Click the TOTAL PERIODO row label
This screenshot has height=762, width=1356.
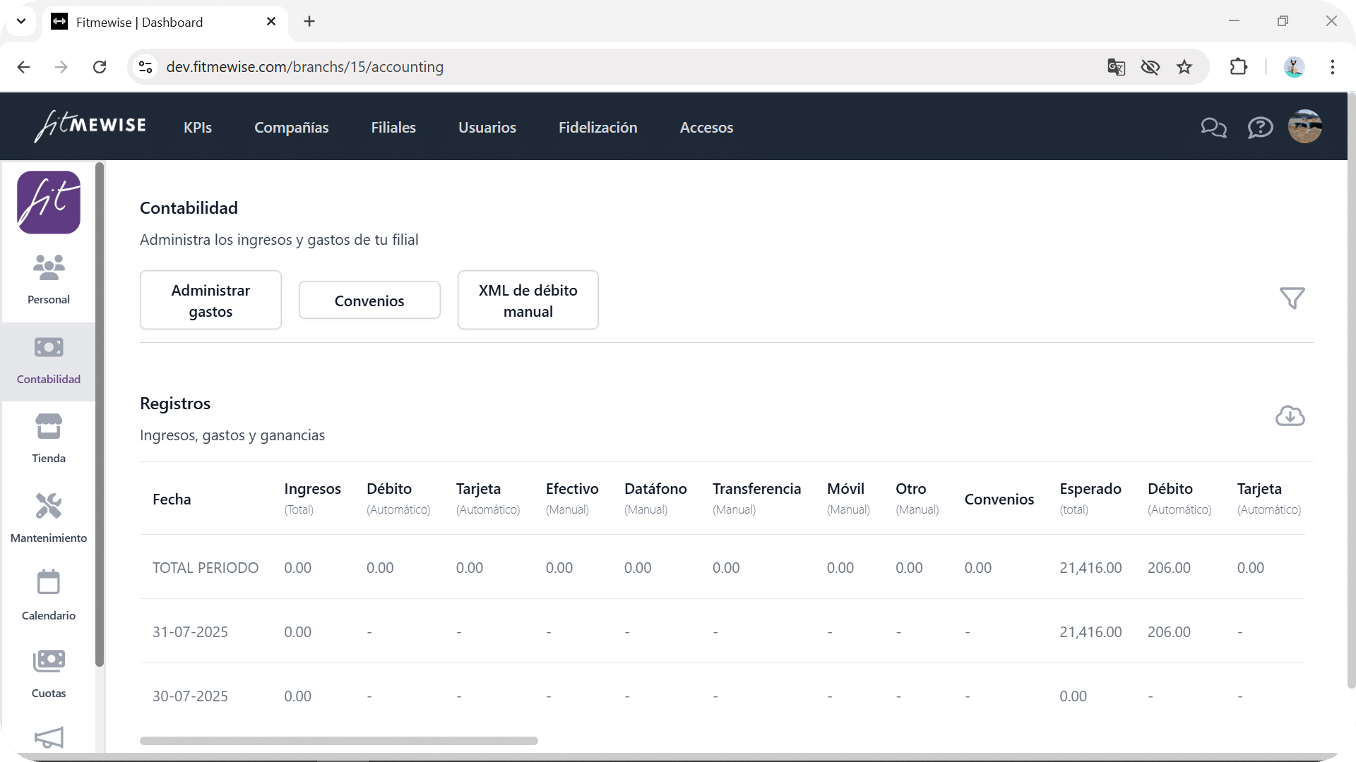click(x=206, y=568)
